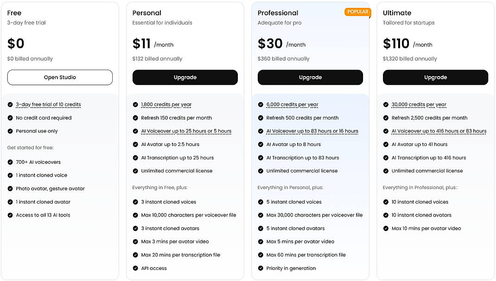The width and height of the screenshot is (496, 281).
Task: Click the checkmark next to API access
Action: coord(135,268)
